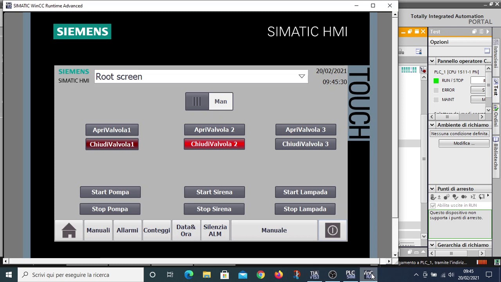
Task: Click the Opzioni view toggle icon
Action: point(487,51)
